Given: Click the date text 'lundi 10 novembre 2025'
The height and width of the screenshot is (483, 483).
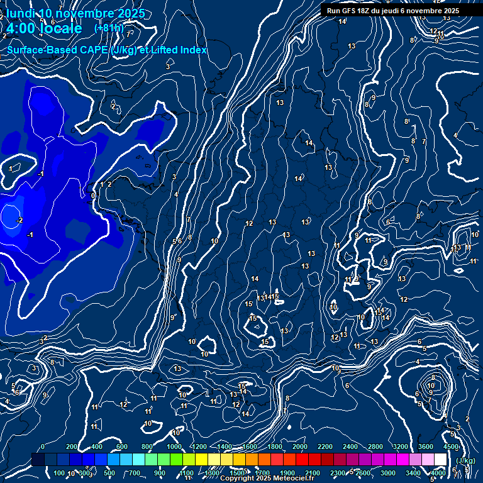Looking at the screenshot, I should tap(75, 13).
